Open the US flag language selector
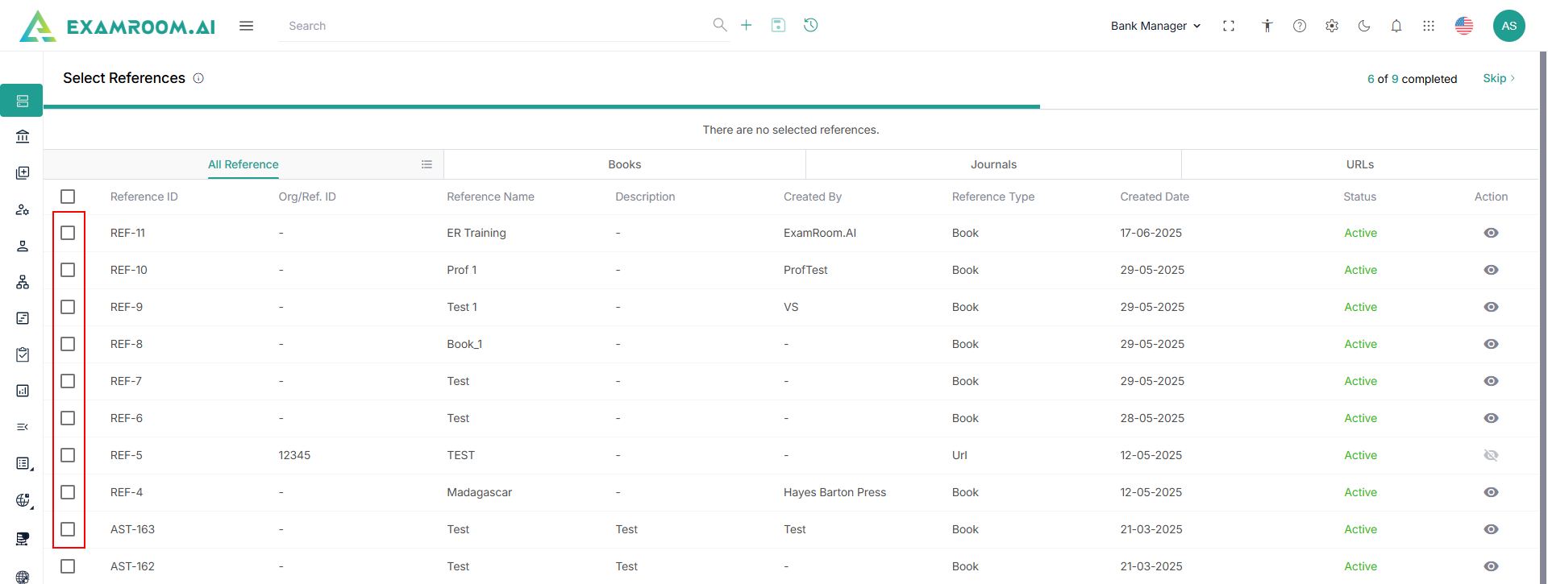Viewport: 1548px width, 584px height. coord(1464,26)
